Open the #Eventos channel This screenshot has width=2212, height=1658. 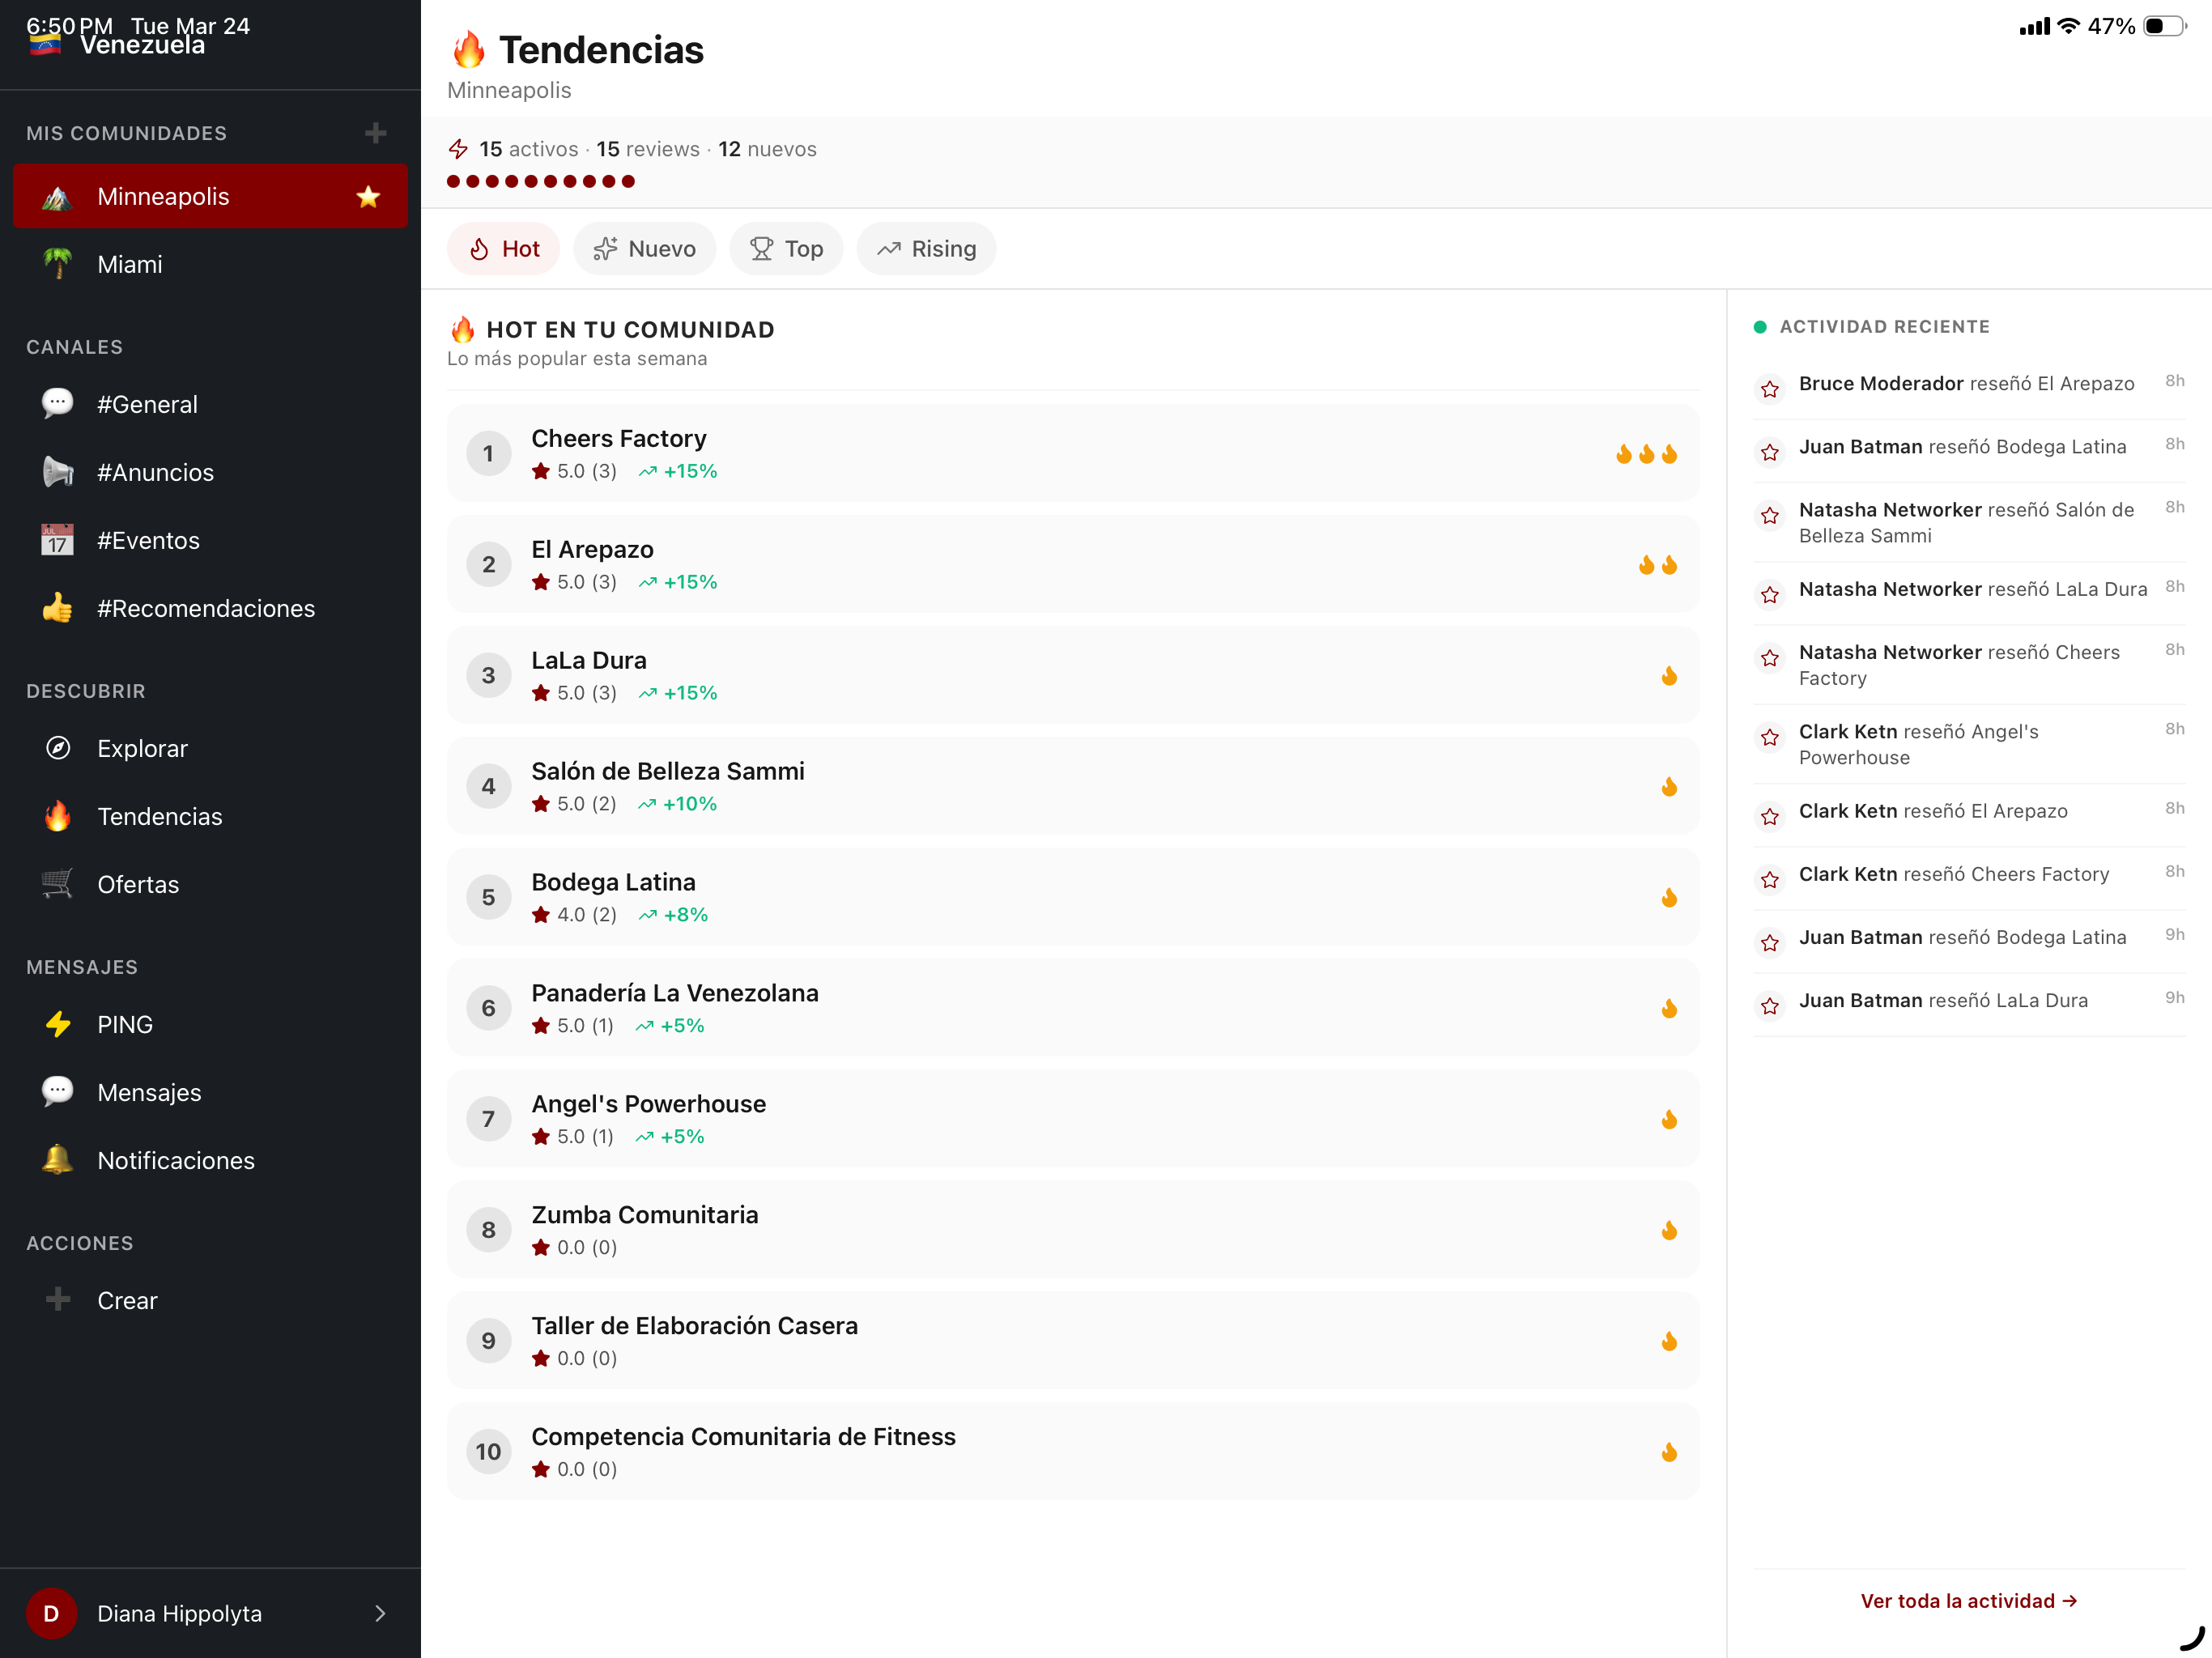[x=210, y=540]
